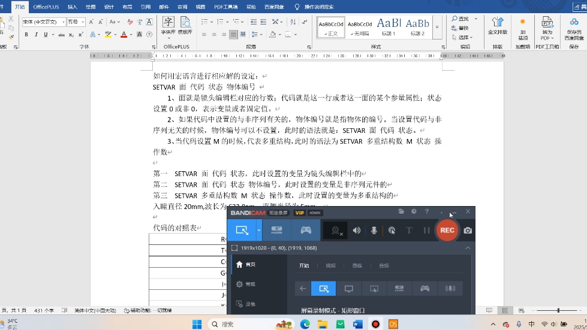Decrease paragraph indent icon
The image size is (587, 330).
[x=254, y=22]
